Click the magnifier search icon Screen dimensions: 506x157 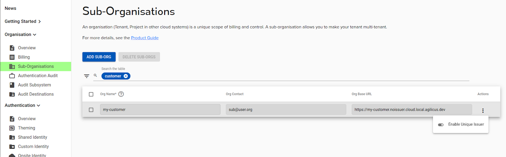(x=95, y=76)
